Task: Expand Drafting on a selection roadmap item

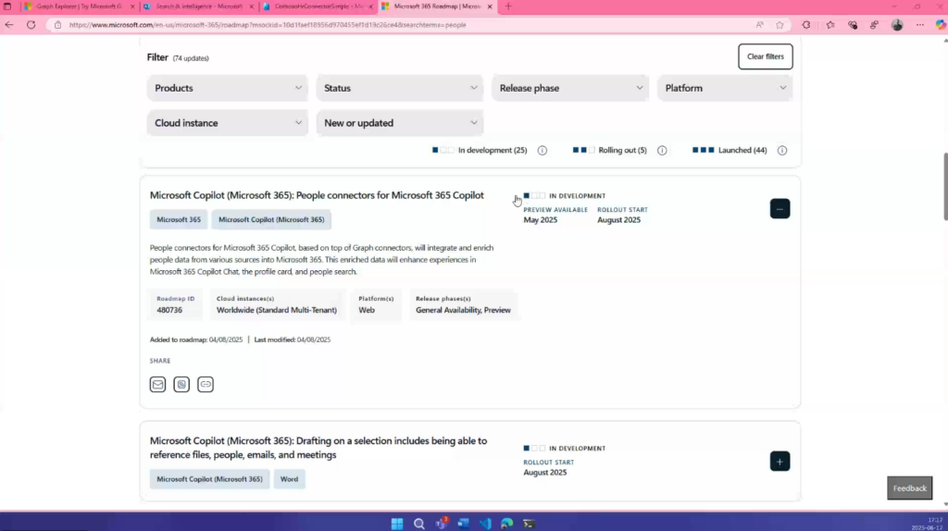Action: pos(780,462)
